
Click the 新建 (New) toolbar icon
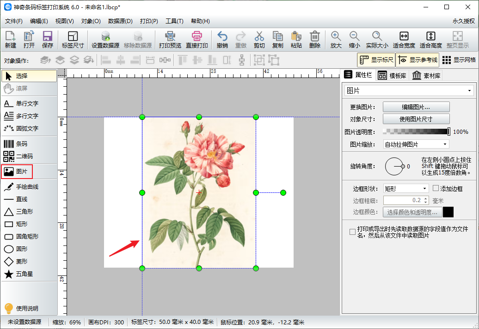point(10,40)
